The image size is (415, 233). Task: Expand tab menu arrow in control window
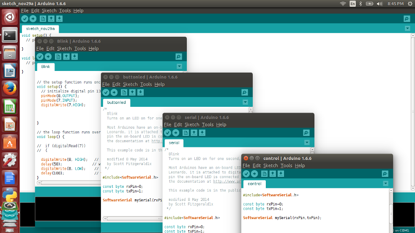(x=385, y=184)
